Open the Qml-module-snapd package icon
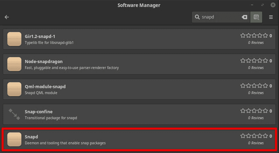The height and width of the screenshot is (153, 279). 14,89
